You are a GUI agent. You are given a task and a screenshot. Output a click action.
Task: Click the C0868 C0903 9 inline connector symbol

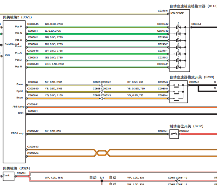click(x=102, y=92)
